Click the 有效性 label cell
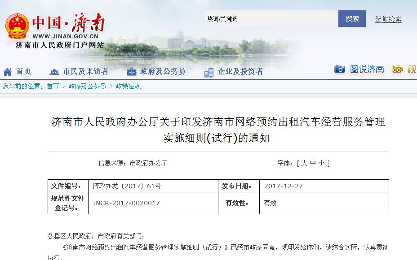Screen dimensions: 417x260 pyautogui.click(x=239, y=203)
